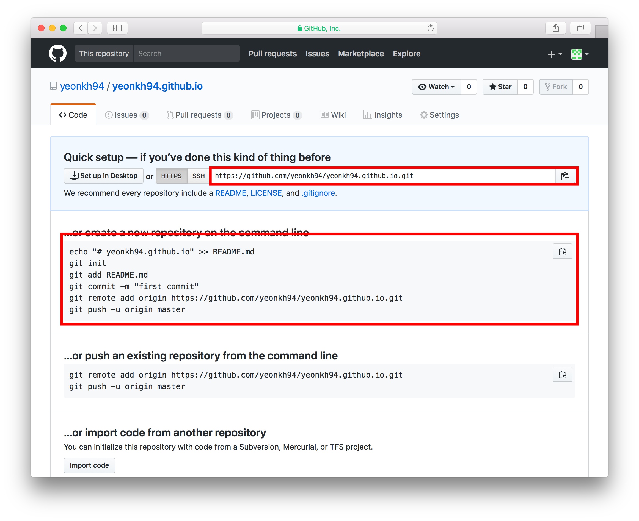Viewport: 639px width, 521px height.
Task: Go back with Safari's back arrow
Action: point(81,28)
